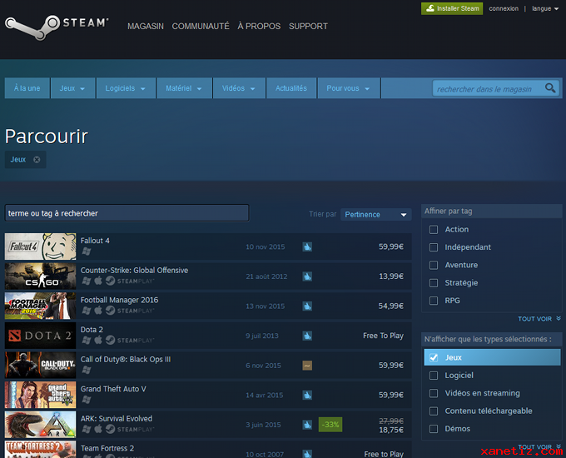The image size is (566, 458).
Task: Click the review thumb icon for Counter-Strike: Global Offensive
Action: [307, 276]
